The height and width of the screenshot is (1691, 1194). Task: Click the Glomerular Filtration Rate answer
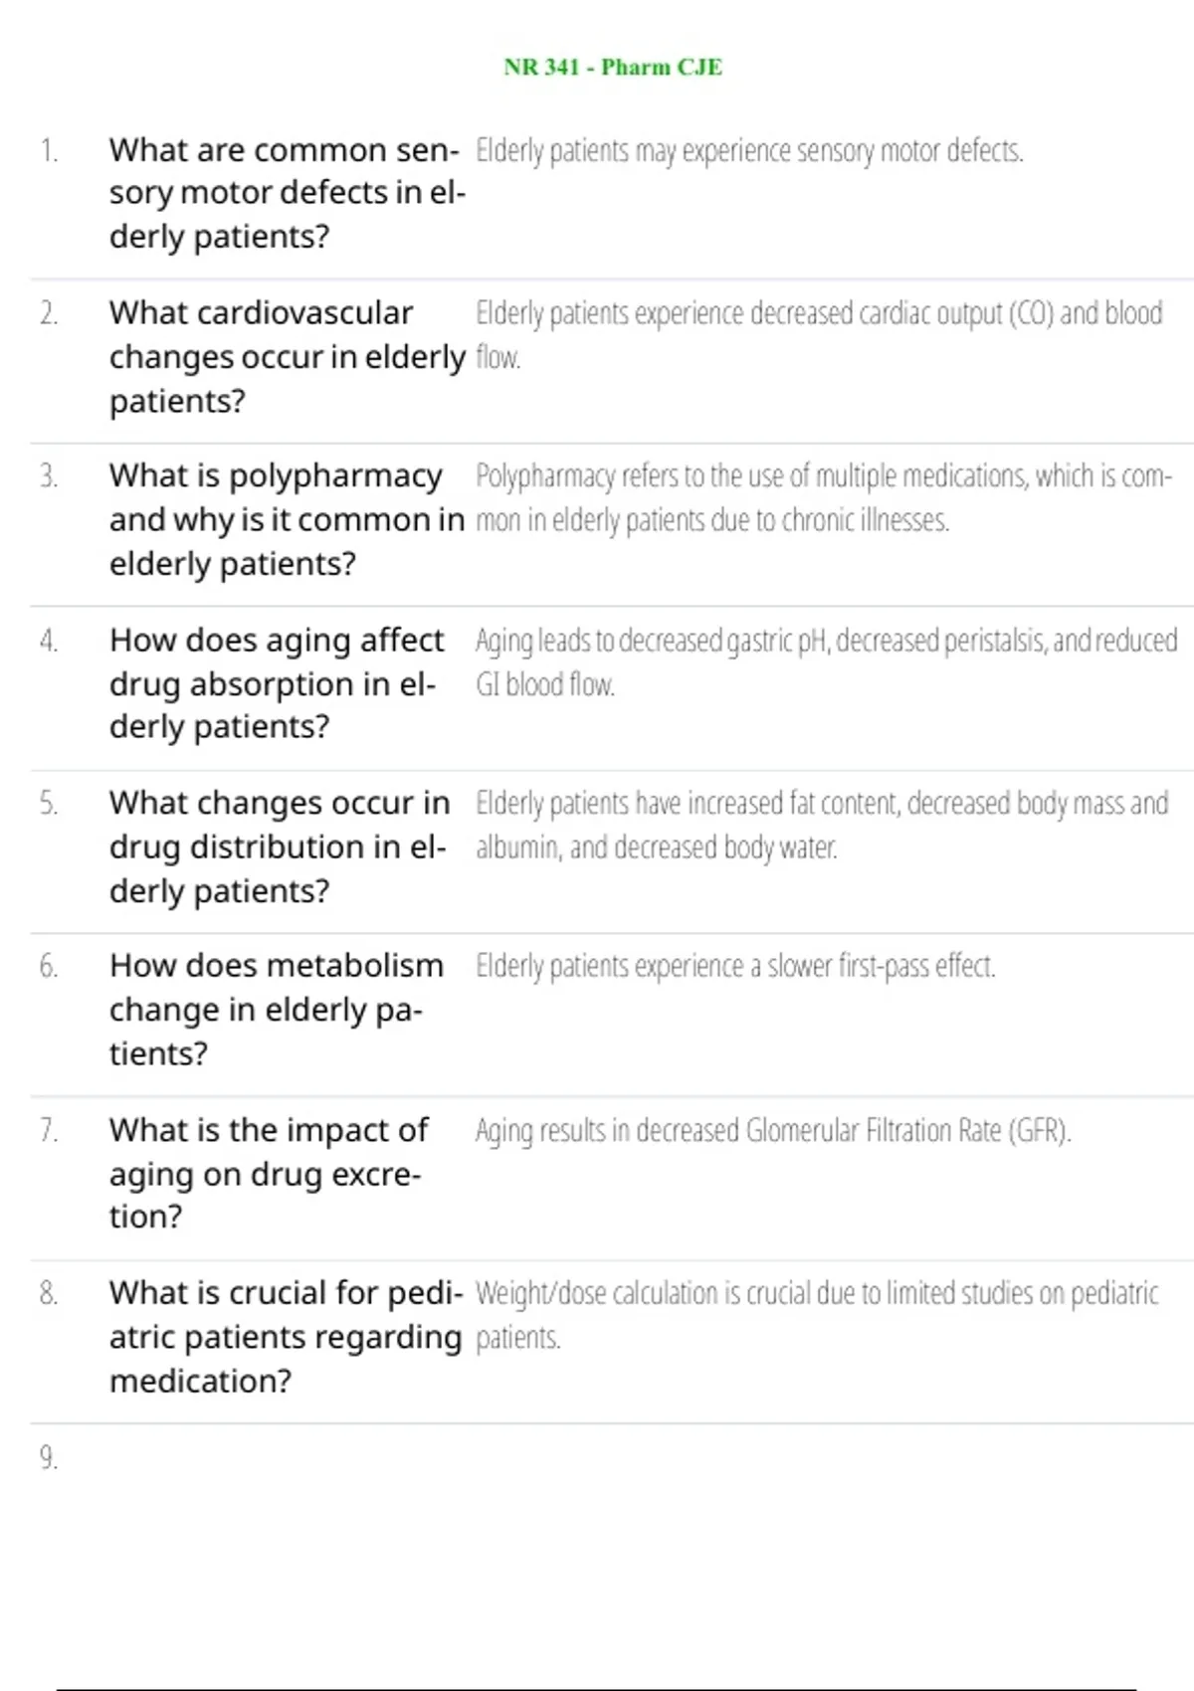click(773, 1131)
